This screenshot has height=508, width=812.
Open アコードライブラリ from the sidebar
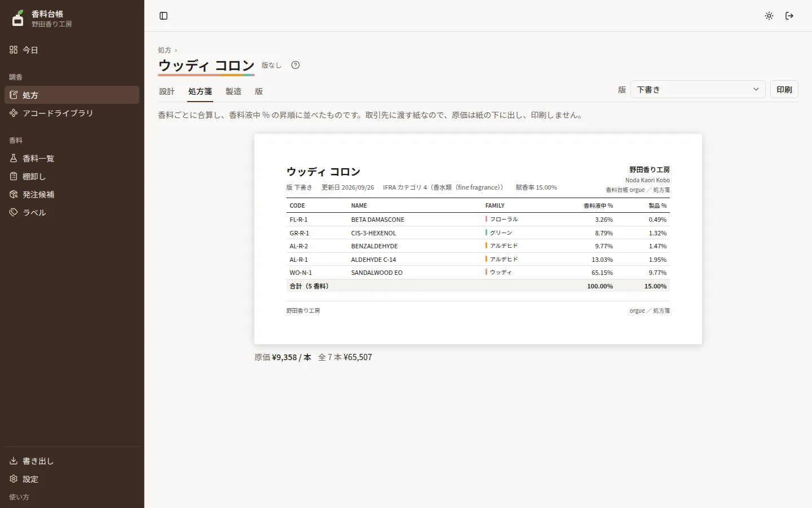pos(72,113)
